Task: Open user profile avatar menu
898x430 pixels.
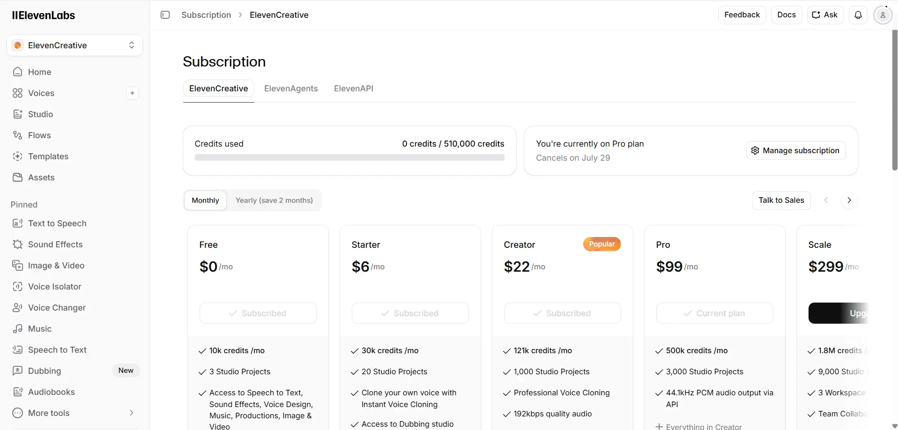Action: tap(883, 15)
